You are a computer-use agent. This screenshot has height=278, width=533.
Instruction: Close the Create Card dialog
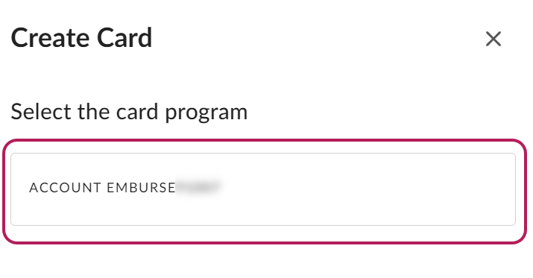tap(493, 39)
